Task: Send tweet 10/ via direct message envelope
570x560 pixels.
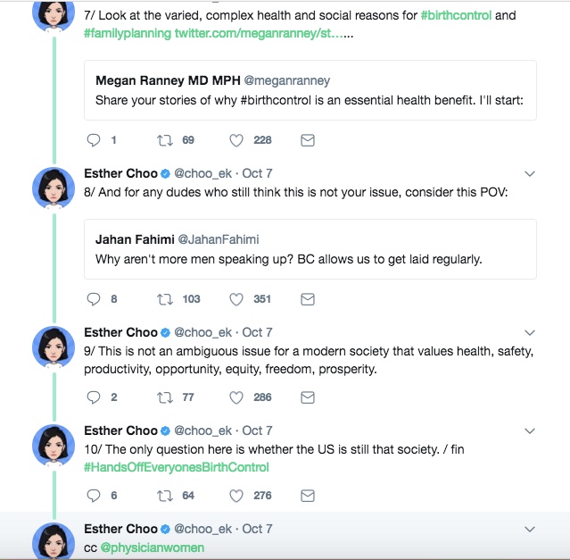Action: tap(307, 496)
